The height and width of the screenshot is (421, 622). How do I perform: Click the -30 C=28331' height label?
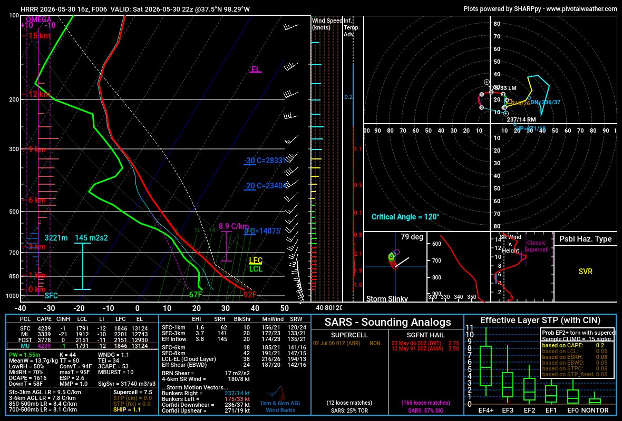point(265,161)
